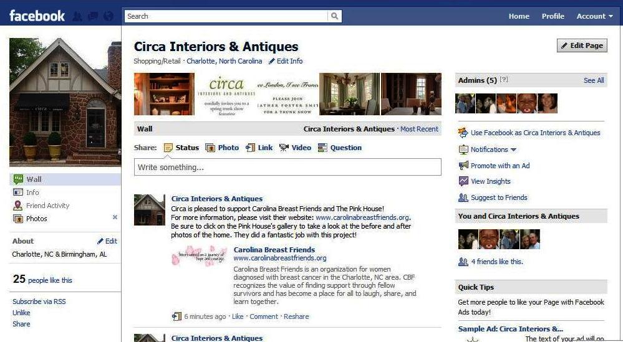
Task: Remove Photos tab with the x icon
Action: (x=115, y=217)
